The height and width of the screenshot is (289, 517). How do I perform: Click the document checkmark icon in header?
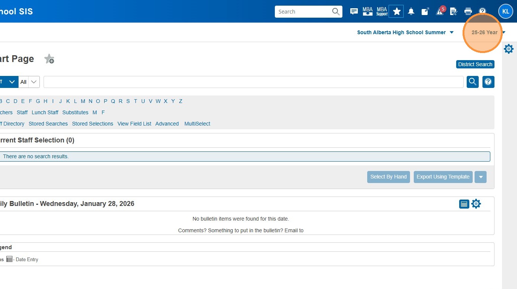[x=454, y=12]
